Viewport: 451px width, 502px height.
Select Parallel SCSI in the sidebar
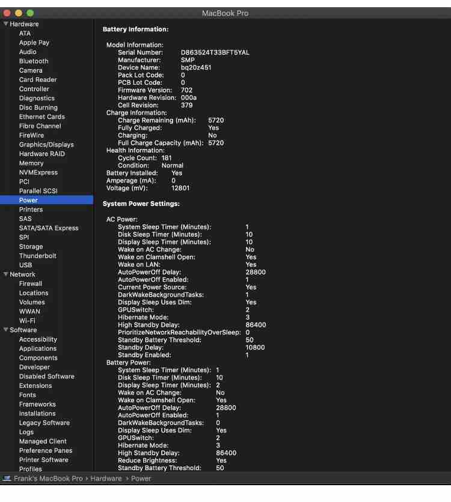point(38,191)
